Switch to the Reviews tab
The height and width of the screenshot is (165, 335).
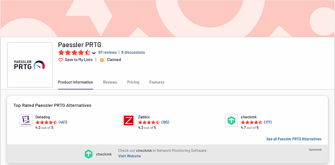(x=110, y=82)
